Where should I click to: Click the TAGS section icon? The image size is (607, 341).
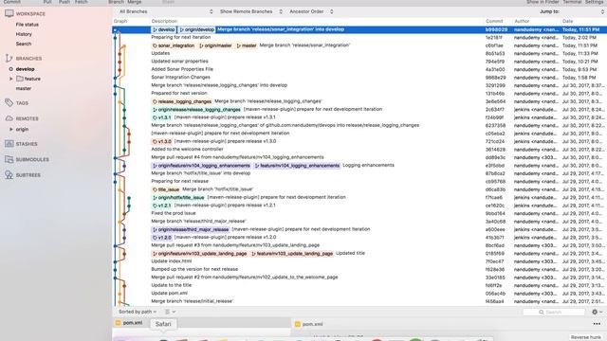[9, 103]
